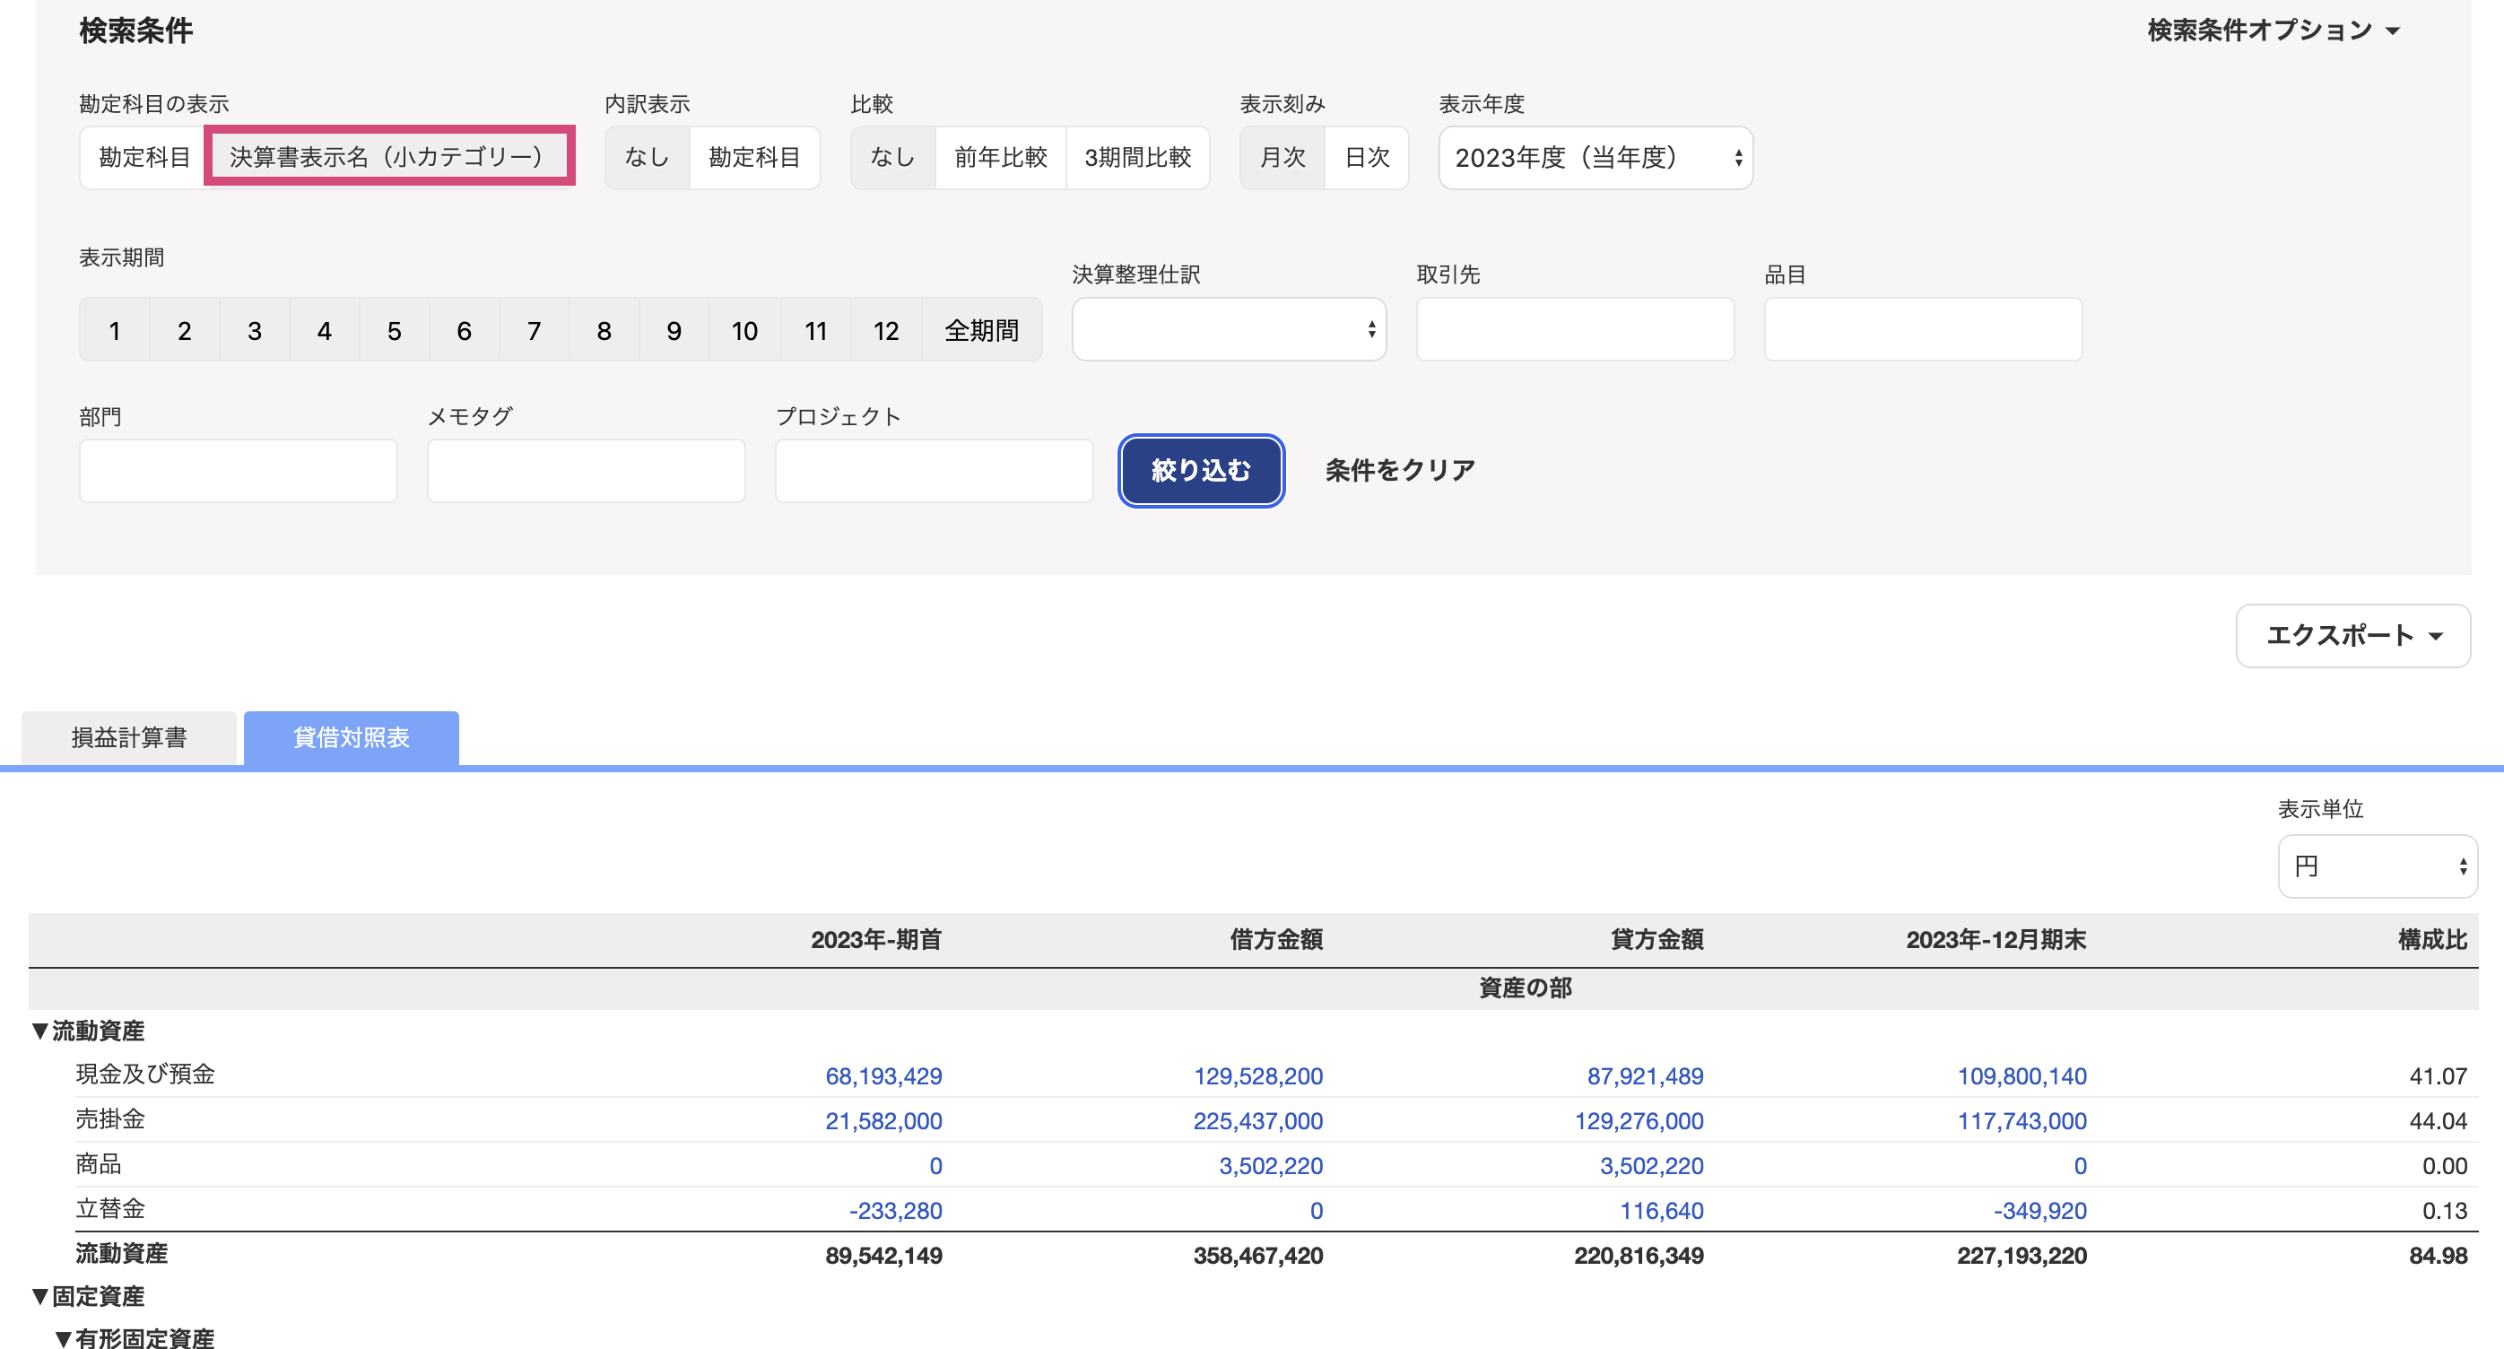Open 現金及び預金 期首 value 68,193,429

(x=883, y=1076)
